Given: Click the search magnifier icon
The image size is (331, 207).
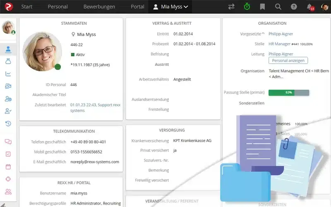Looking at the screenshot, I should (x=278, y=7).
